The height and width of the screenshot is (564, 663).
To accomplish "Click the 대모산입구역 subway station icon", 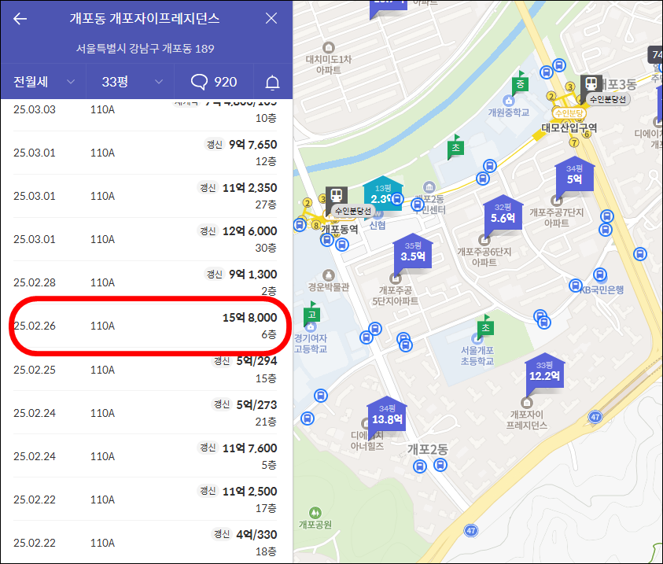I will (591, 84).
